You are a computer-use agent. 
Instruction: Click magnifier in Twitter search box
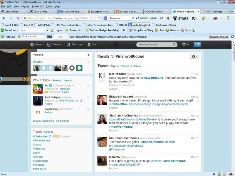click(174, 45)
